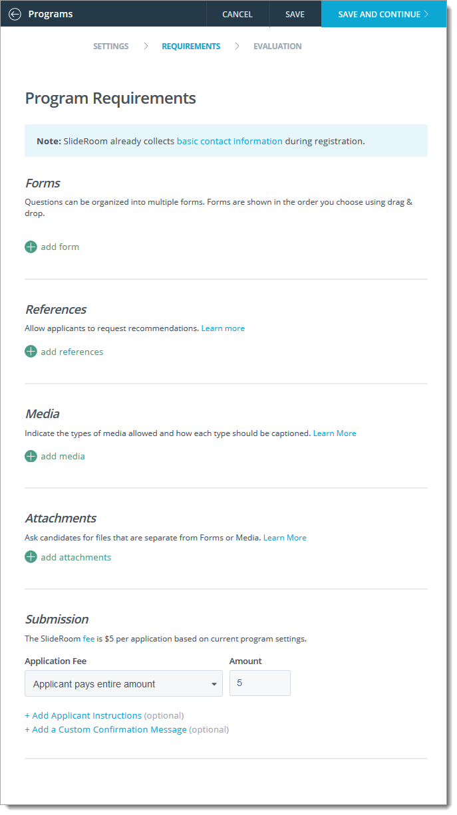Open the Application Fee dropdown
Viewport: 457px width, 815px height.
pos(124,683)
